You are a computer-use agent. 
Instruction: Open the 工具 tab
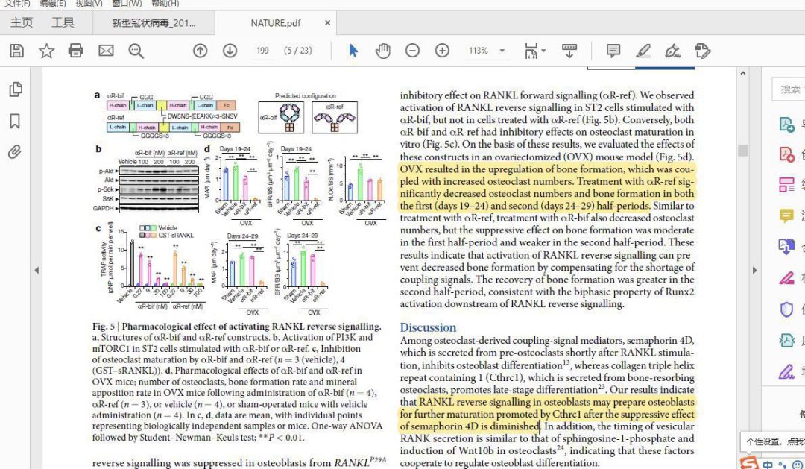pyautogui.click(x=63, y=23)
